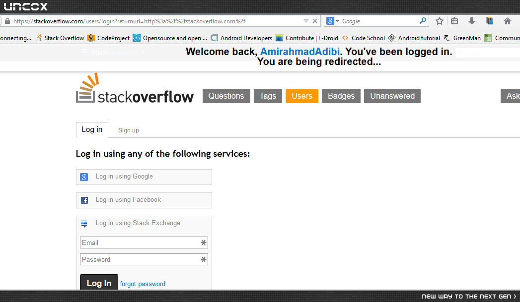Image resolution: width=520 pixels, height=302 pixels.
Task: Click the StackExchange top bar menu
Action: [113, 53]
